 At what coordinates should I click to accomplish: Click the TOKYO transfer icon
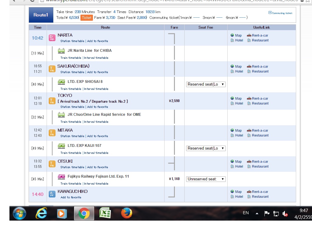tap(52, 101)
